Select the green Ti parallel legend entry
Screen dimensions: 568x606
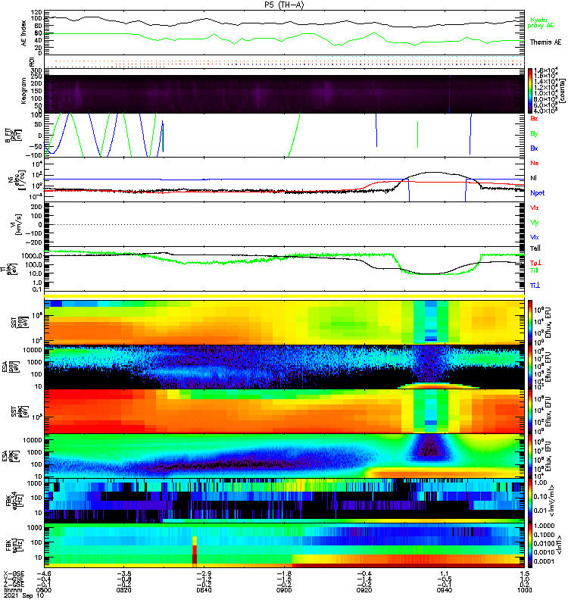coord(534,270)
